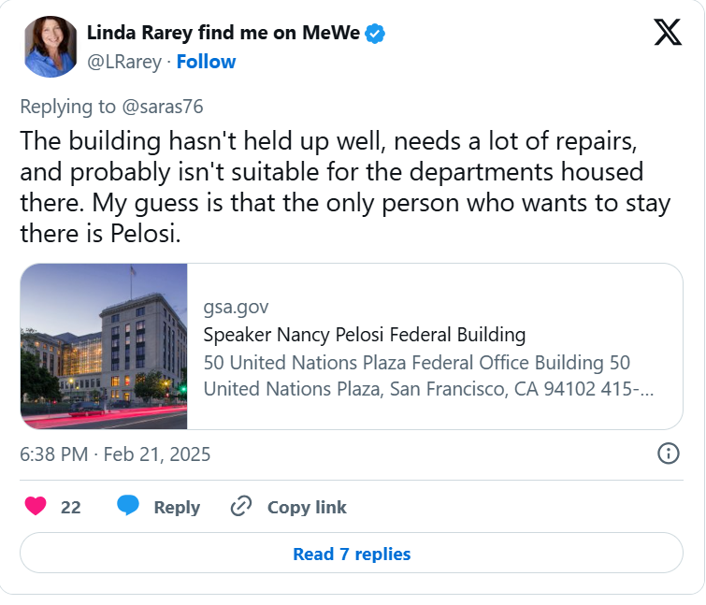Click the blue reply bubble icon
The image size is (706, 605).
click(x=128, y=505)
